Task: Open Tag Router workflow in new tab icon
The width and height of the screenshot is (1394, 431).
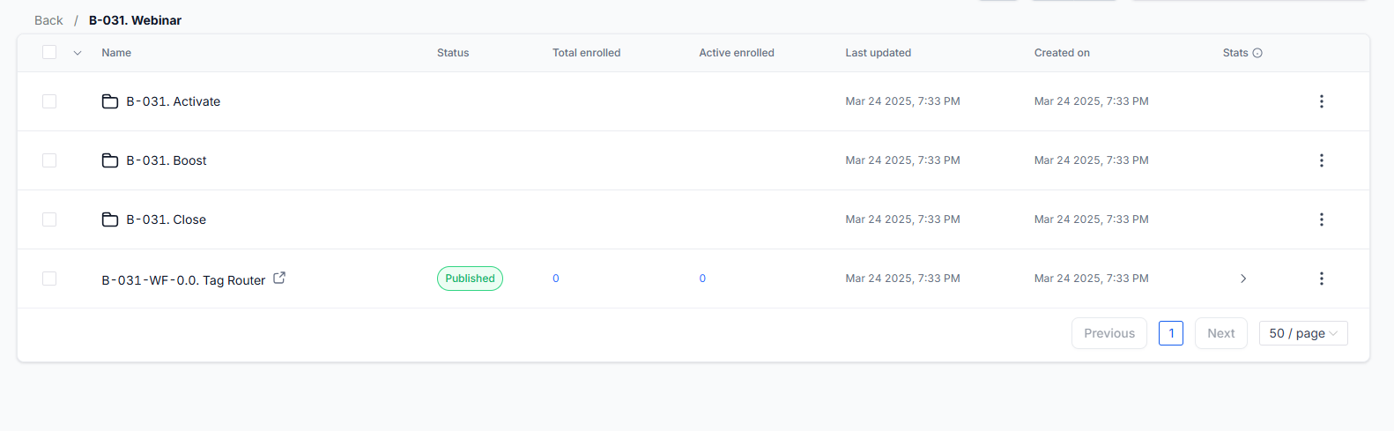Action: (279, 278)
